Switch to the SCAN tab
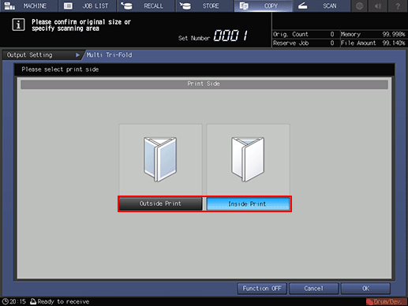The image size is (408, 306). click(321, 6)
